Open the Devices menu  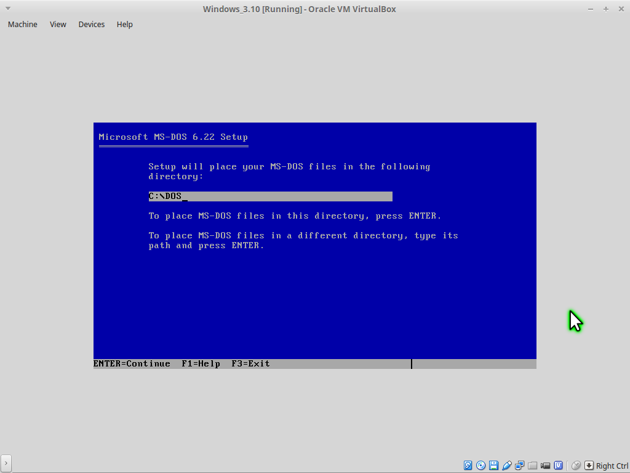coord(91,25)
